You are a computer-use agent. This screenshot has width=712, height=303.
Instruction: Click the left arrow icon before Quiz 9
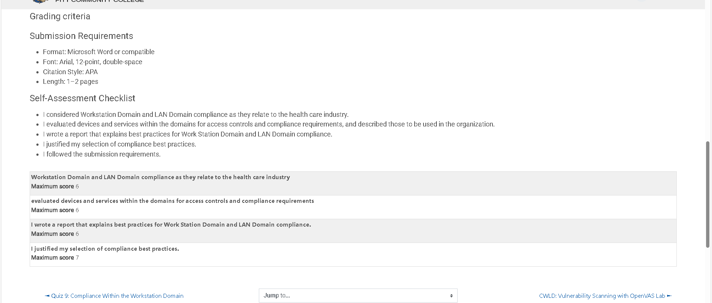tap(47, 296)
